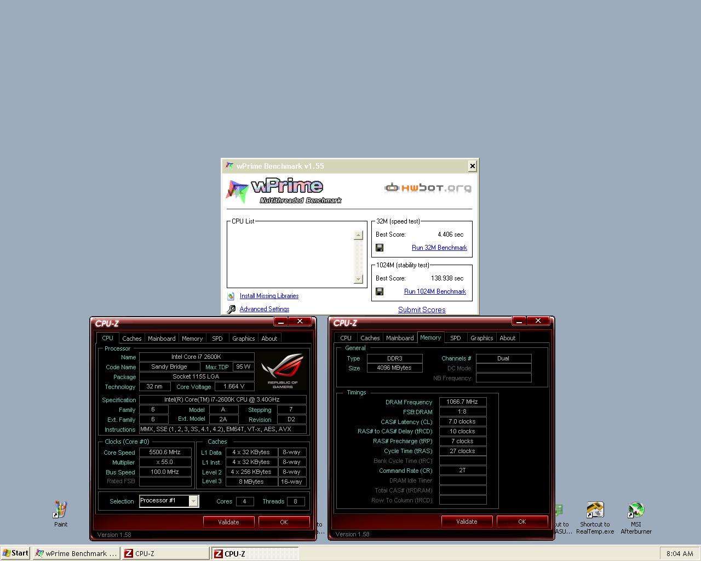Click the Republic of Gamers logo
Screen dimensions: 701x561
[x=283, y=371]
